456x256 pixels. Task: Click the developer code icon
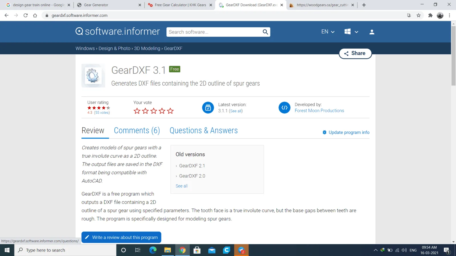(284, 108)
